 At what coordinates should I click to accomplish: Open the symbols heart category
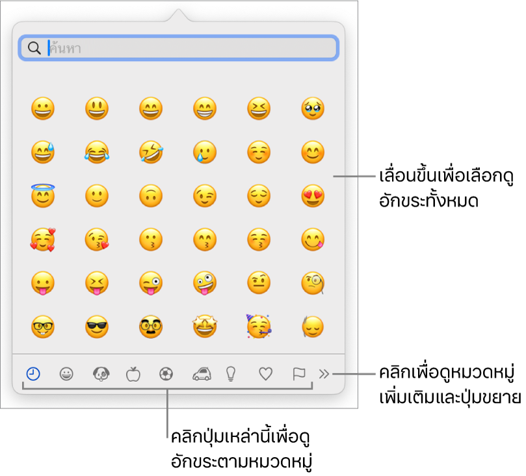pos(266,373)
